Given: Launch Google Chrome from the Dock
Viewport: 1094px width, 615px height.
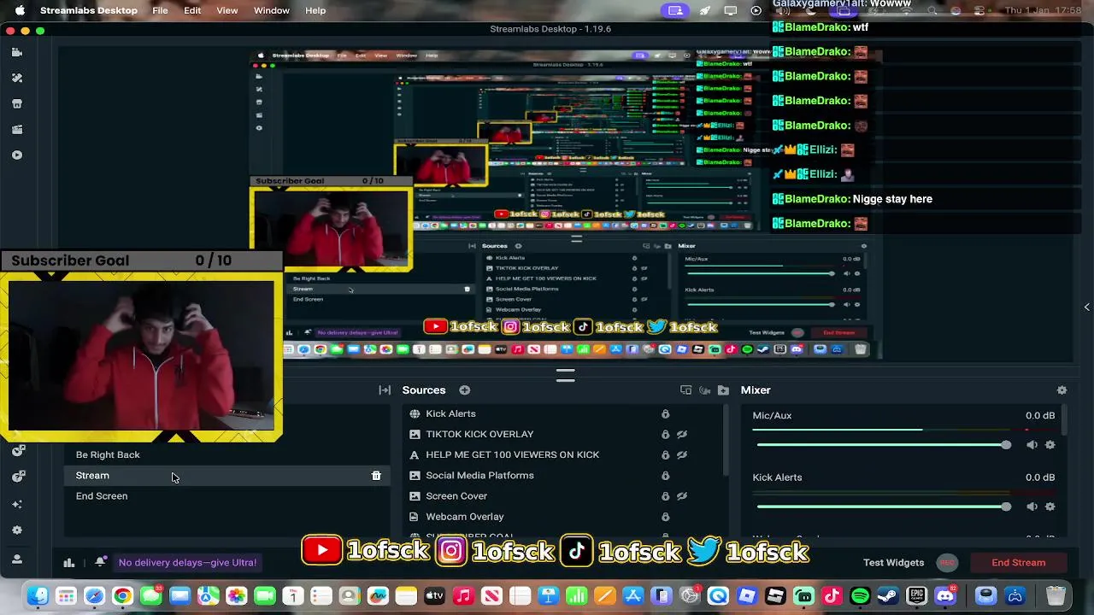Looking at the screenshot, I should (x=123, y=595).
